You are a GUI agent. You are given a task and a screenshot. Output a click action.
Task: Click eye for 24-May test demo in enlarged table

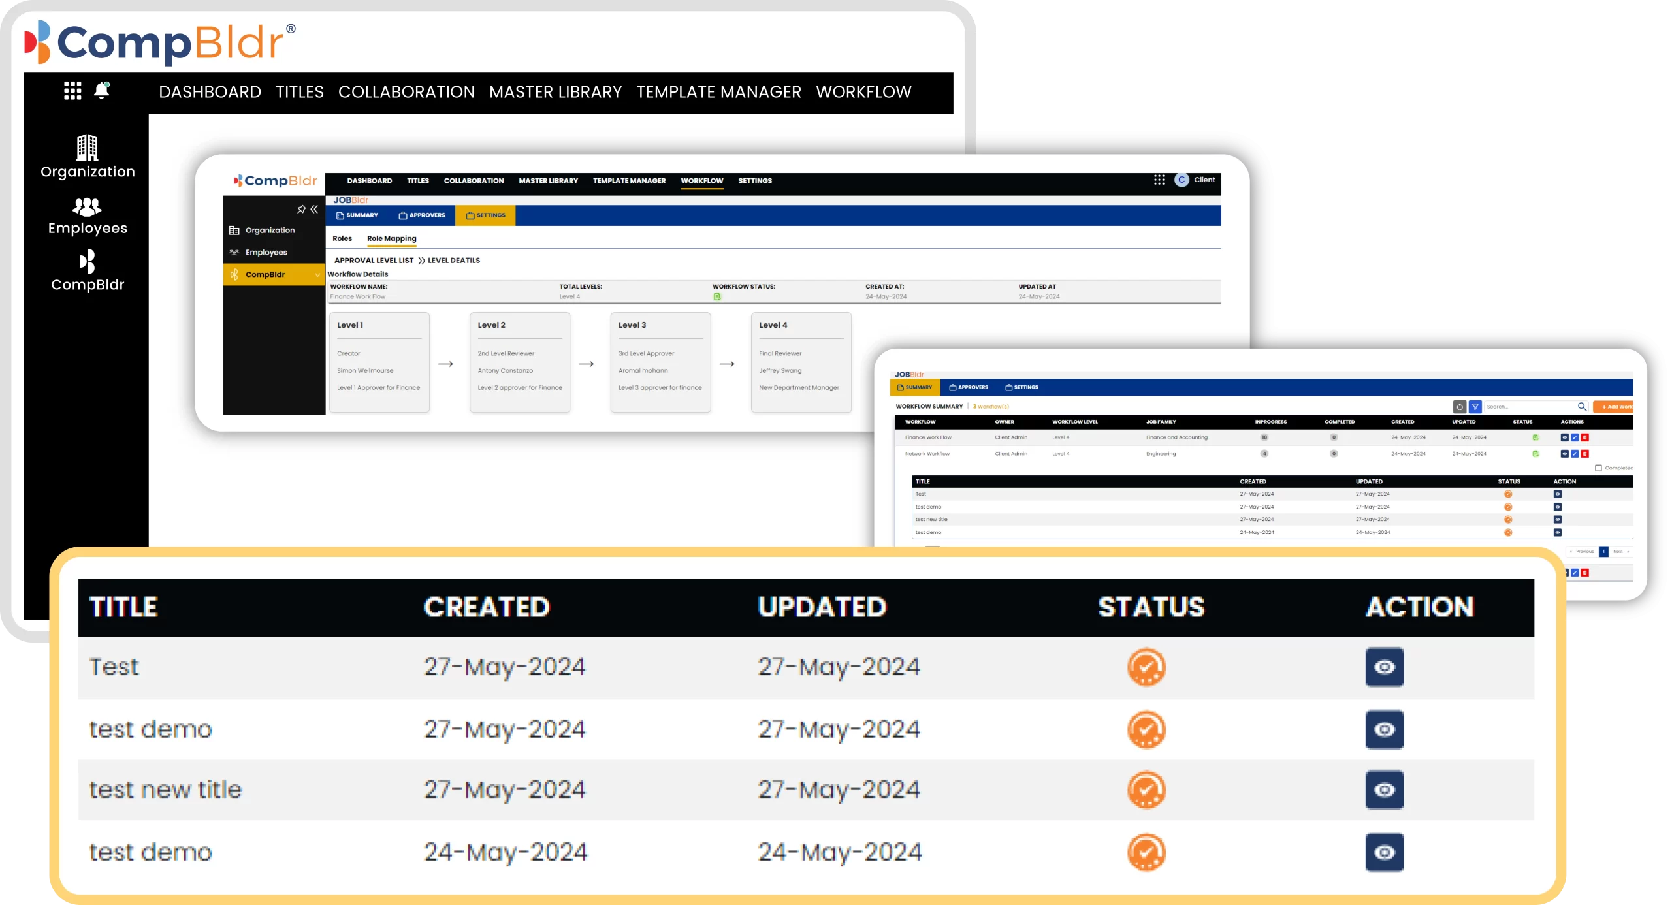(1384, 853)
